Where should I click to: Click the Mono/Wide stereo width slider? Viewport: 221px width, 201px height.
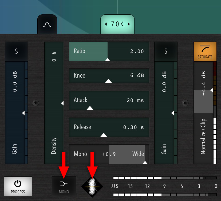click(x=109, y=154)
